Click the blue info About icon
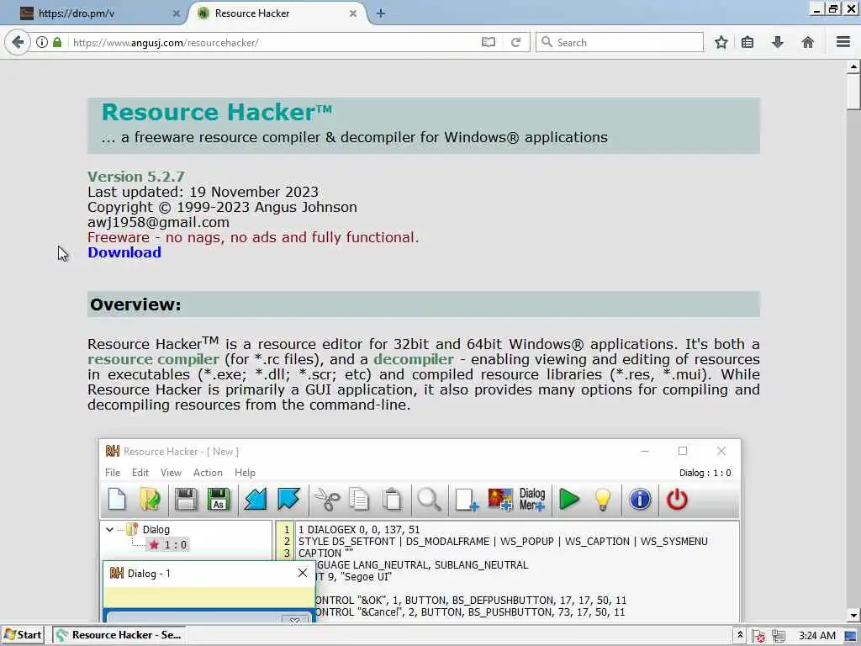The width and height of the screenshot is (861, 646). (640, 500)
